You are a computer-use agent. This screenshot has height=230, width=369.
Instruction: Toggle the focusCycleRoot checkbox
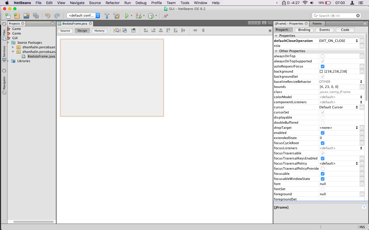point(323,143)
